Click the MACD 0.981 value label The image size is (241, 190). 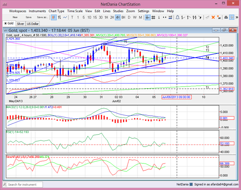coord(227,118)
